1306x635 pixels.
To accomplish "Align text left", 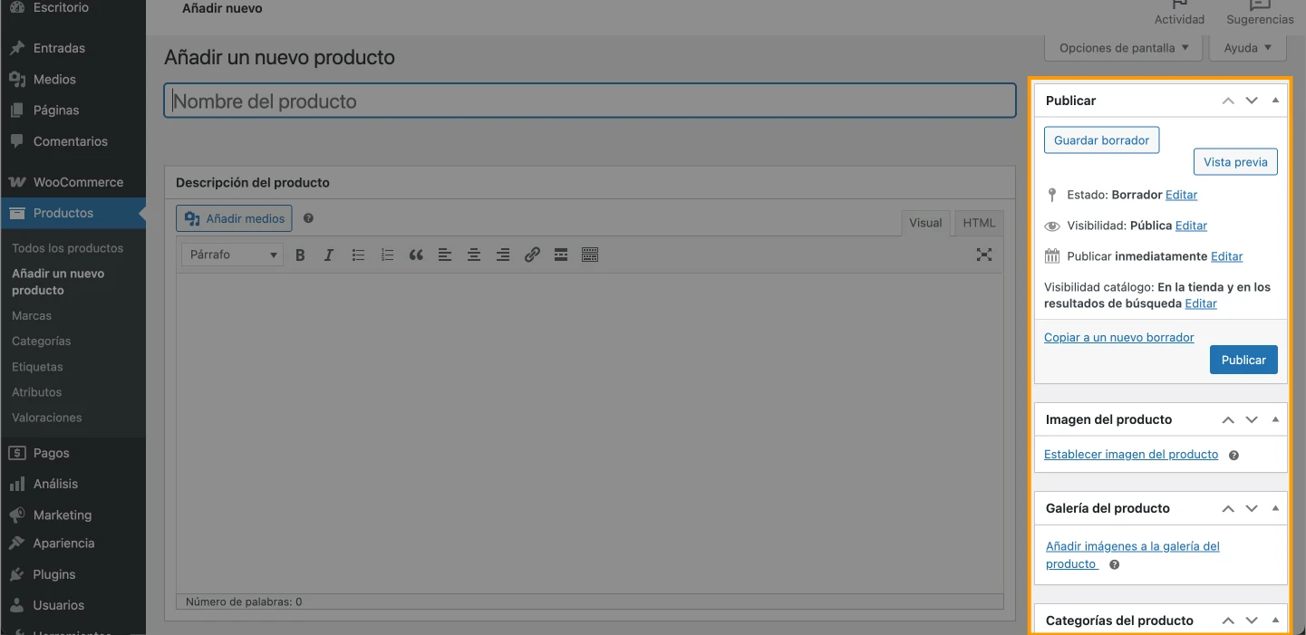I will point(445,255).
